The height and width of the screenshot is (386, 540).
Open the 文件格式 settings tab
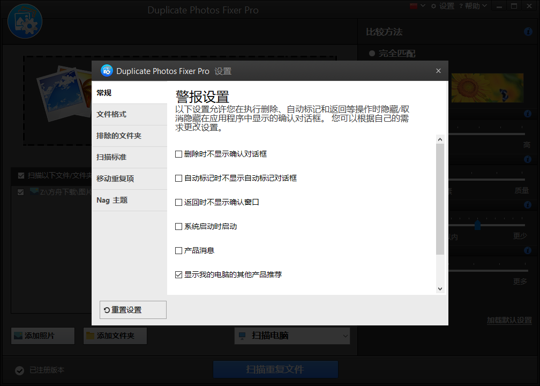[130, 114]
